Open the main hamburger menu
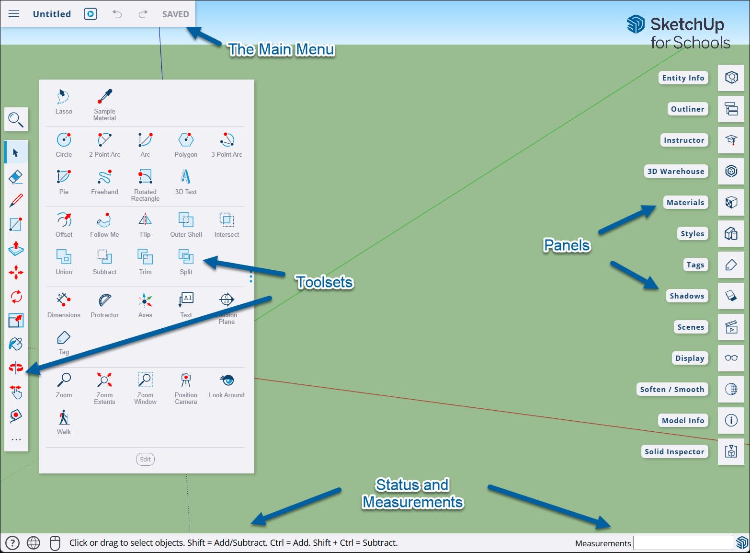This screenshot has width=750, height=553. pyautogui.click(x=13, y=13)
